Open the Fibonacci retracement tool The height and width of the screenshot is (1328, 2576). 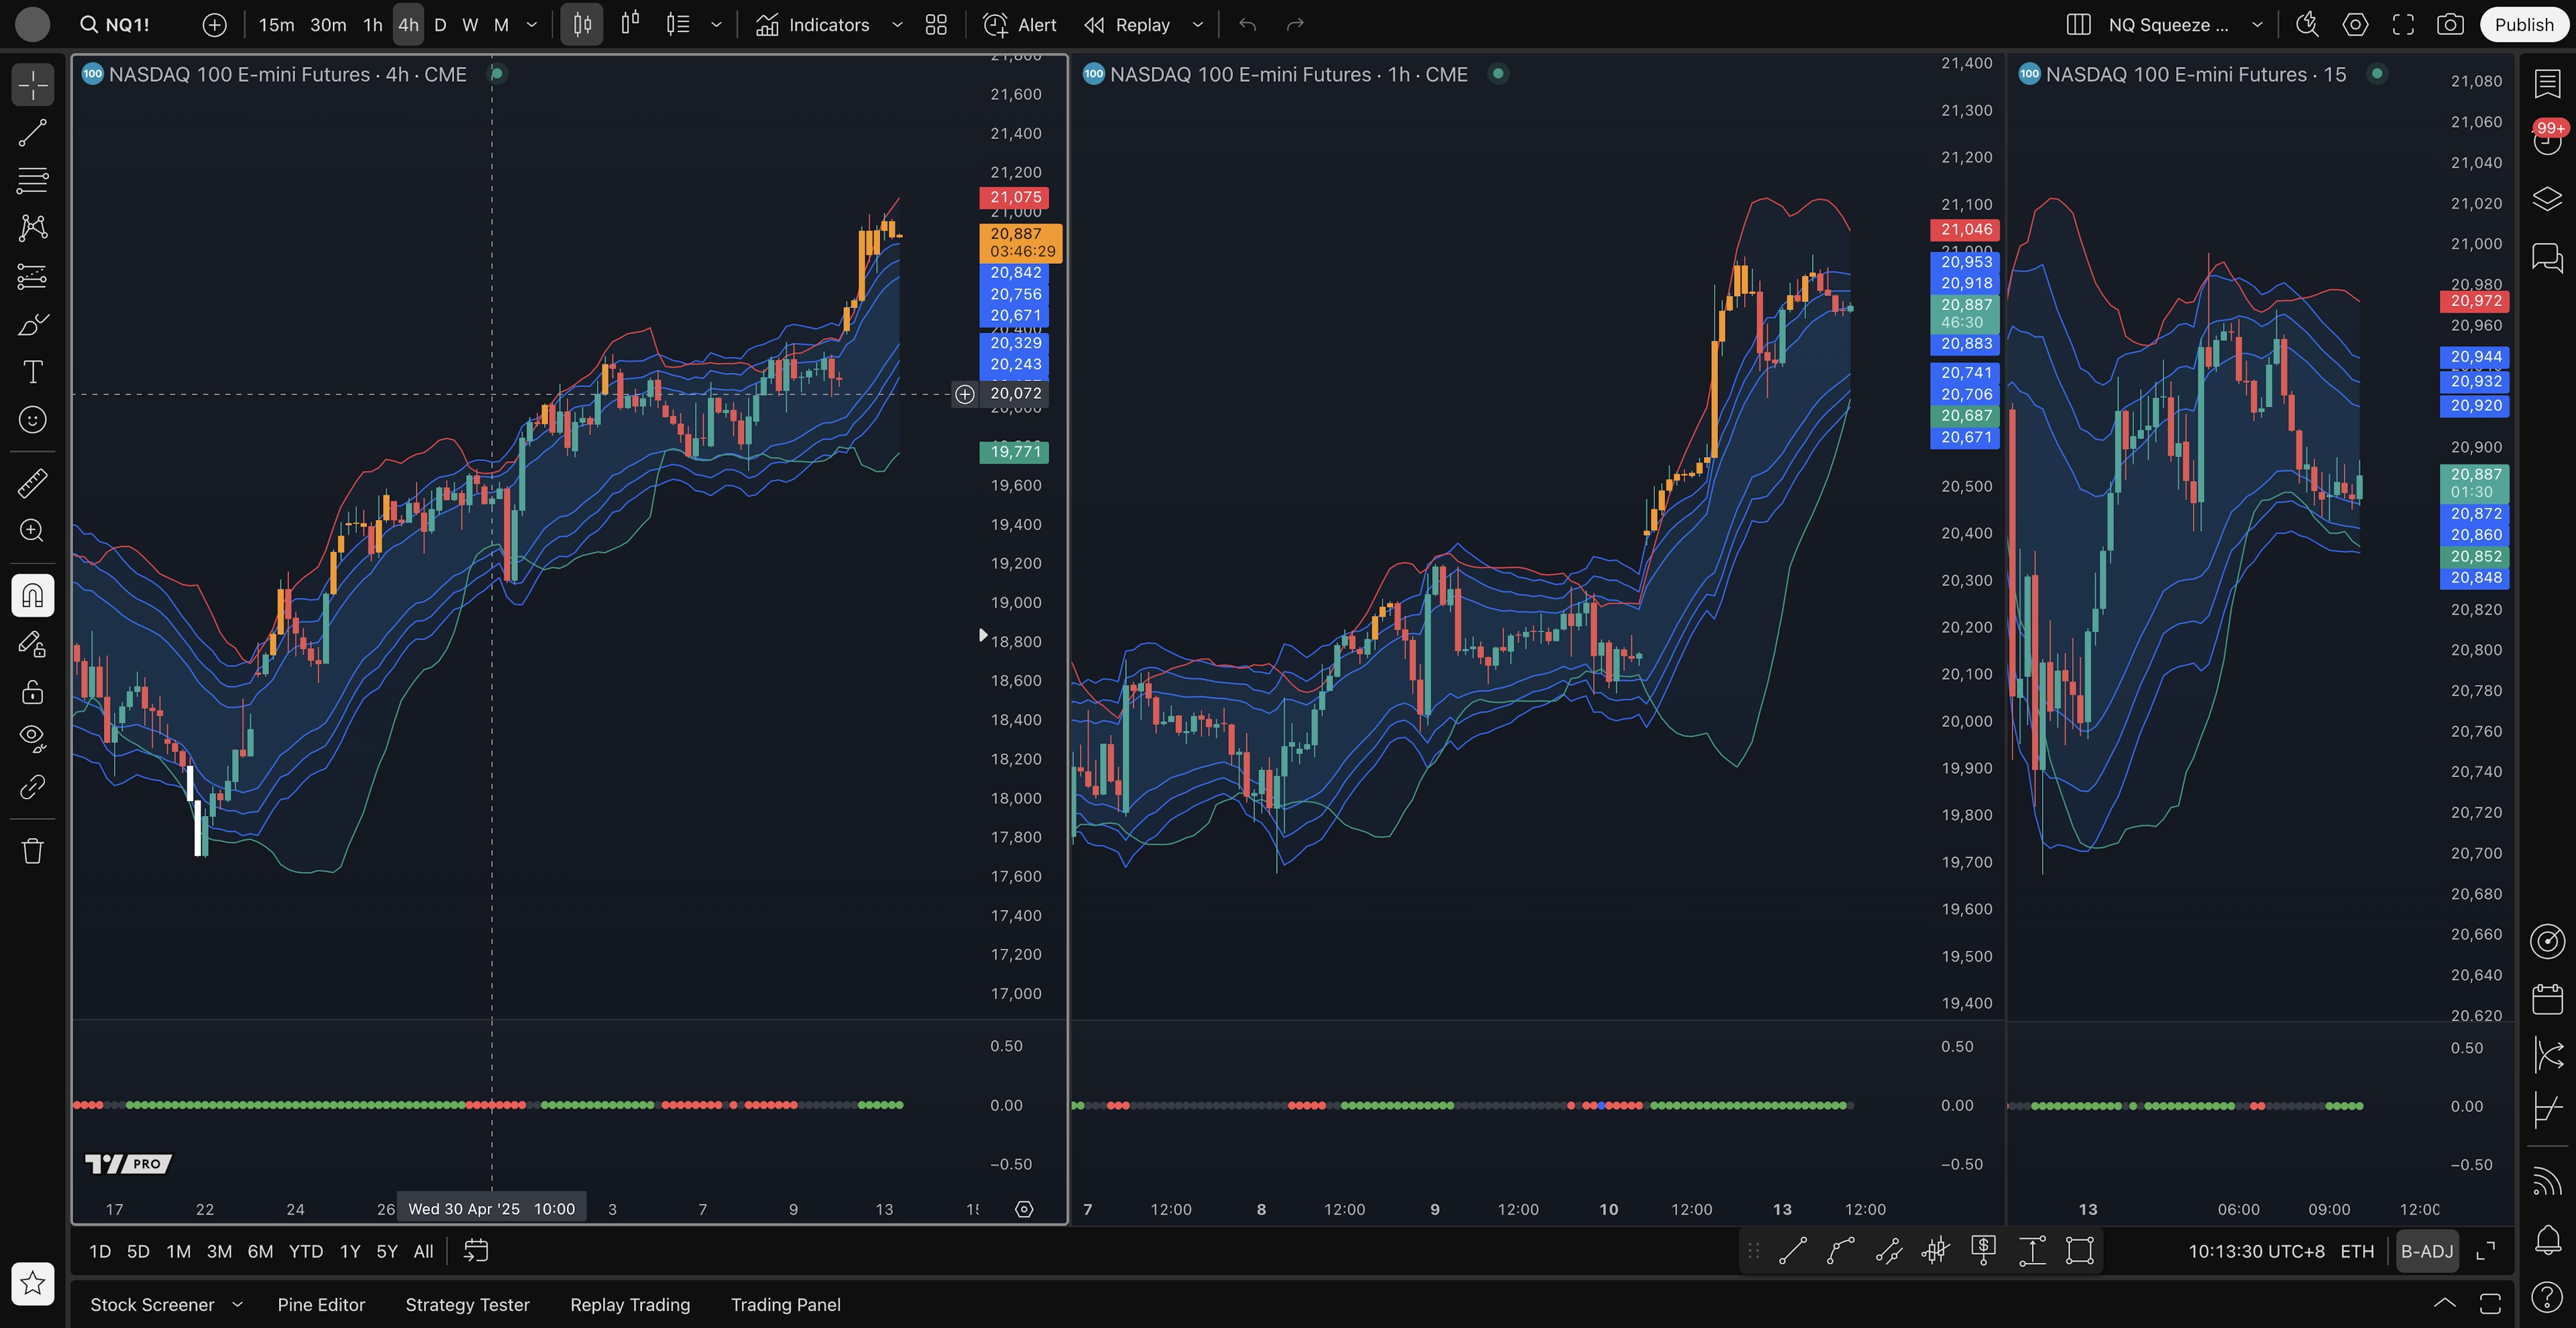(x=32, y=181)
